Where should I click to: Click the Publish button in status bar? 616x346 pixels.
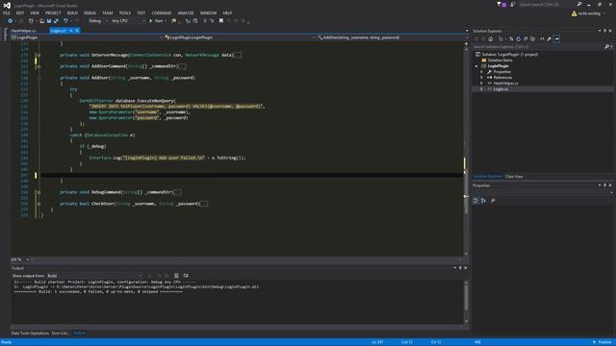[x=603, y=342]
